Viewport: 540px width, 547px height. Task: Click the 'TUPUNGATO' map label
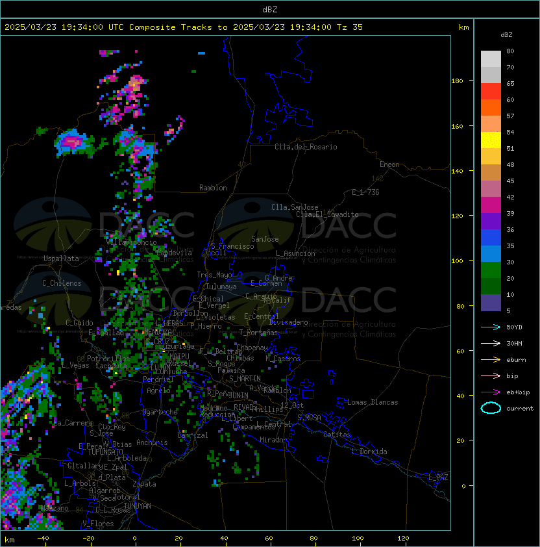click(x=106, y=452)
